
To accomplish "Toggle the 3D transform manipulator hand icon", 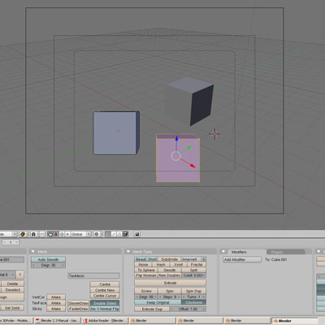I will point(50,234).
